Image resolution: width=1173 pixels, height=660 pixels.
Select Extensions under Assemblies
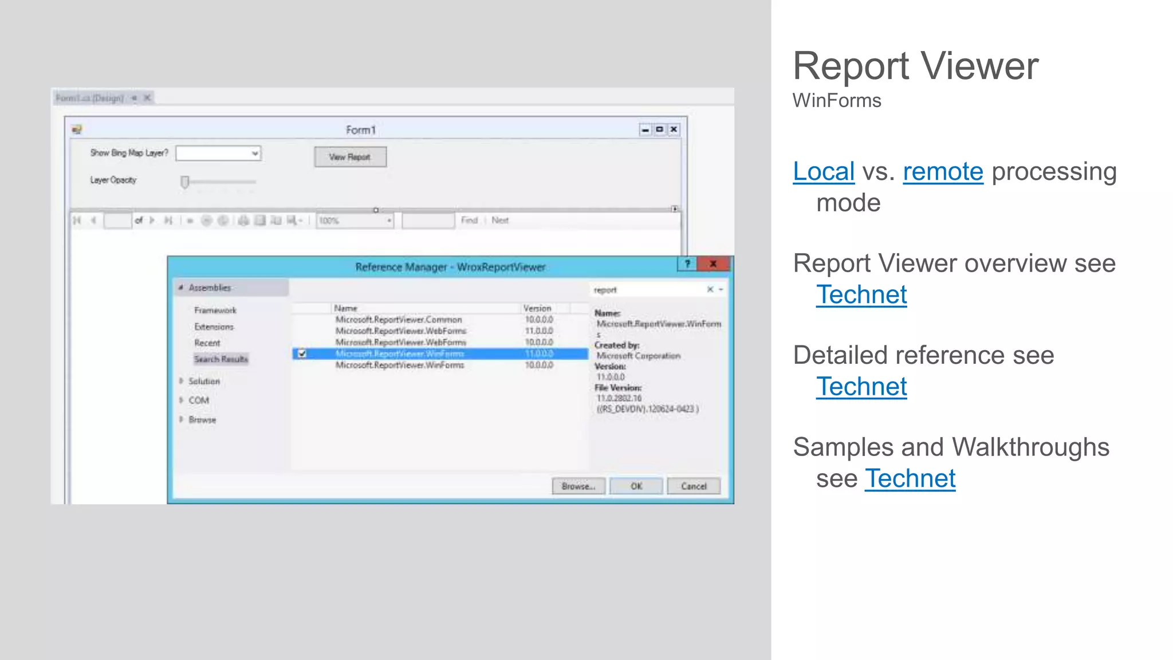pos(214,327)
